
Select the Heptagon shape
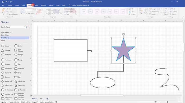[6, 60]
